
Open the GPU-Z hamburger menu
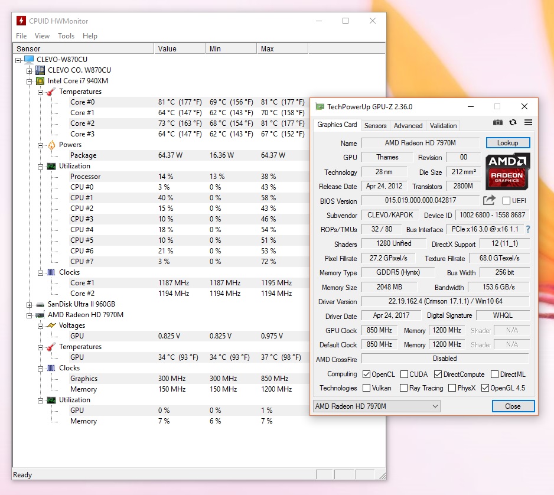click(x=528, y=122)
